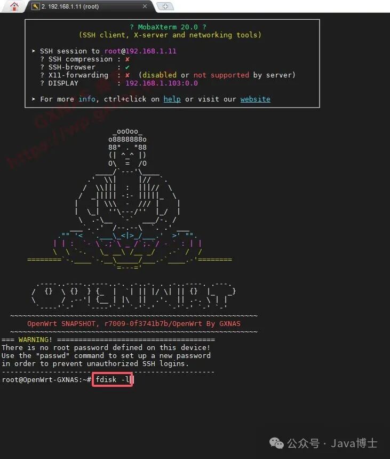Viewport: 390px width, 459px height.
Task: Click the red X beside SSH compression
Action: [x=127, y=59]
